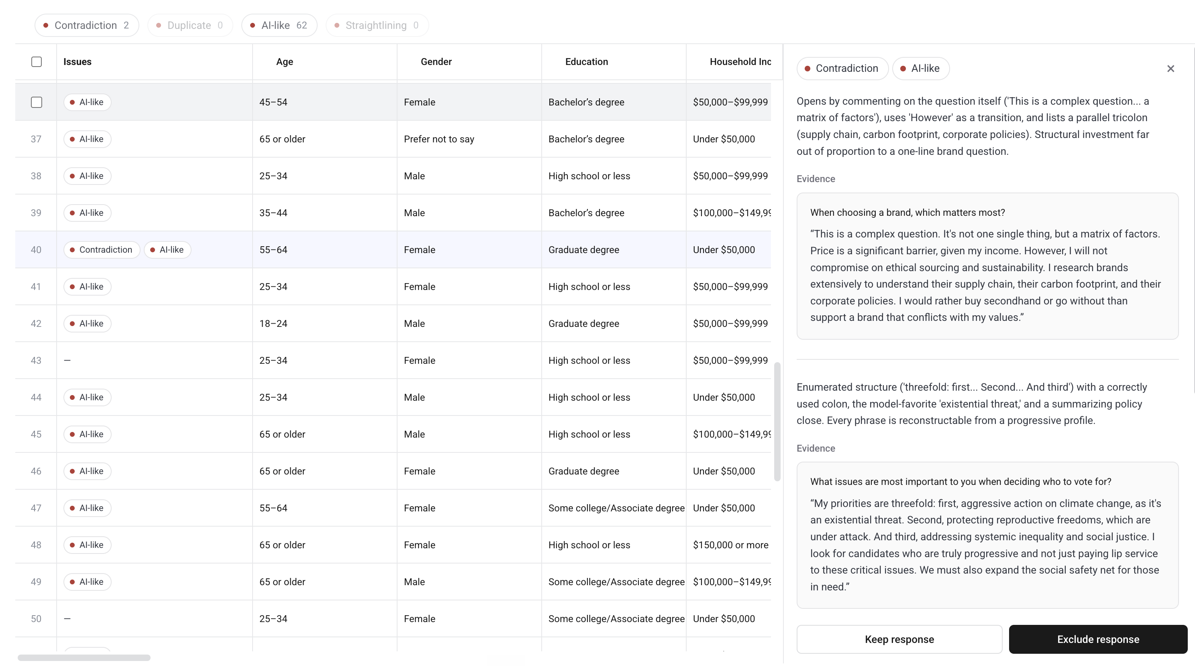1195x669 pixels.
Task: Sort by the Education column header
Action: pyautogui.click(x=586, y=62)
